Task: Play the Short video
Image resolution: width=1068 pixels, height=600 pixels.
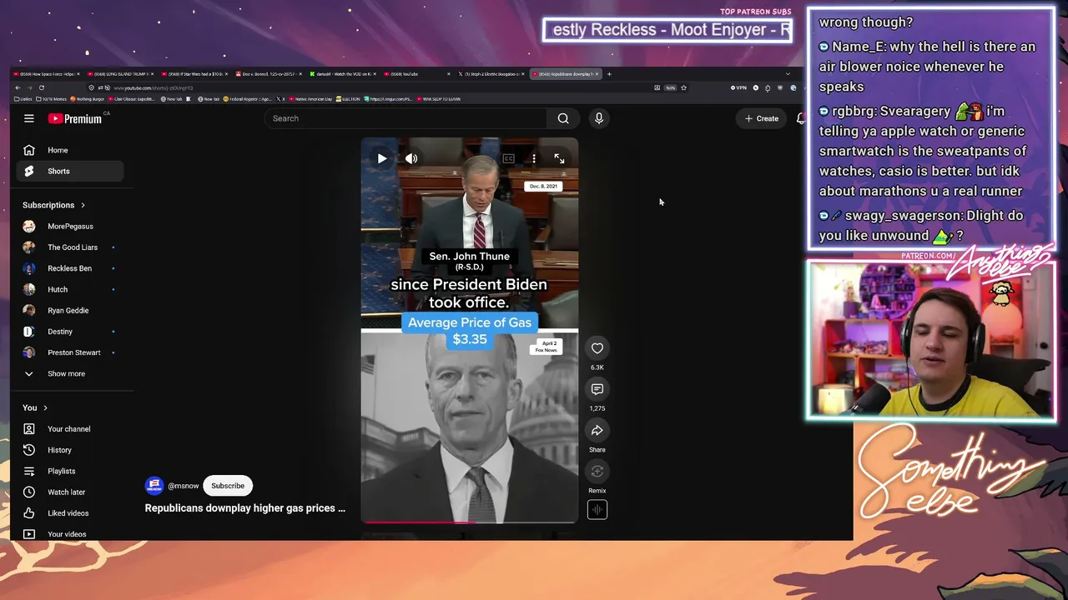Action: point(382,158)
